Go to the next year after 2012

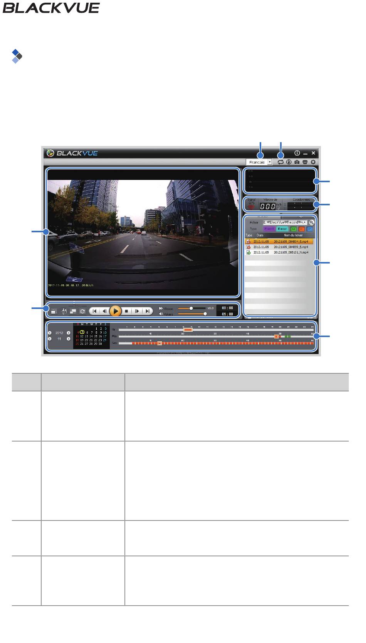click(x=69, y=332)
